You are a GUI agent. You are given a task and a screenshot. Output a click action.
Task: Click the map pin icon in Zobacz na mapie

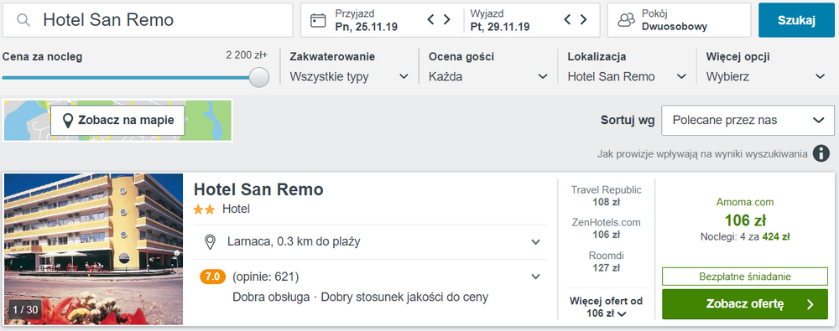click(x=68, y=121)
